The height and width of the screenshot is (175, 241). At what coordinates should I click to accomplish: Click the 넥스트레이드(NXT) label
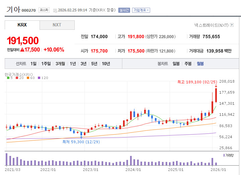212,25
